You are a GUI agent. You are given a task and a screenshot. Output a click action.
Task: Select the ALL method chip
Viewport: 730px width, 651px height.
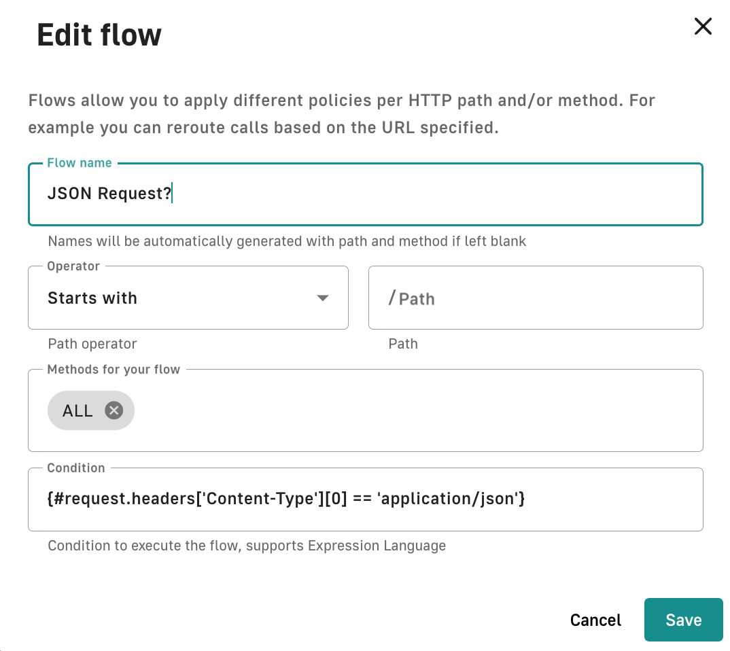(x=78, y=411)
